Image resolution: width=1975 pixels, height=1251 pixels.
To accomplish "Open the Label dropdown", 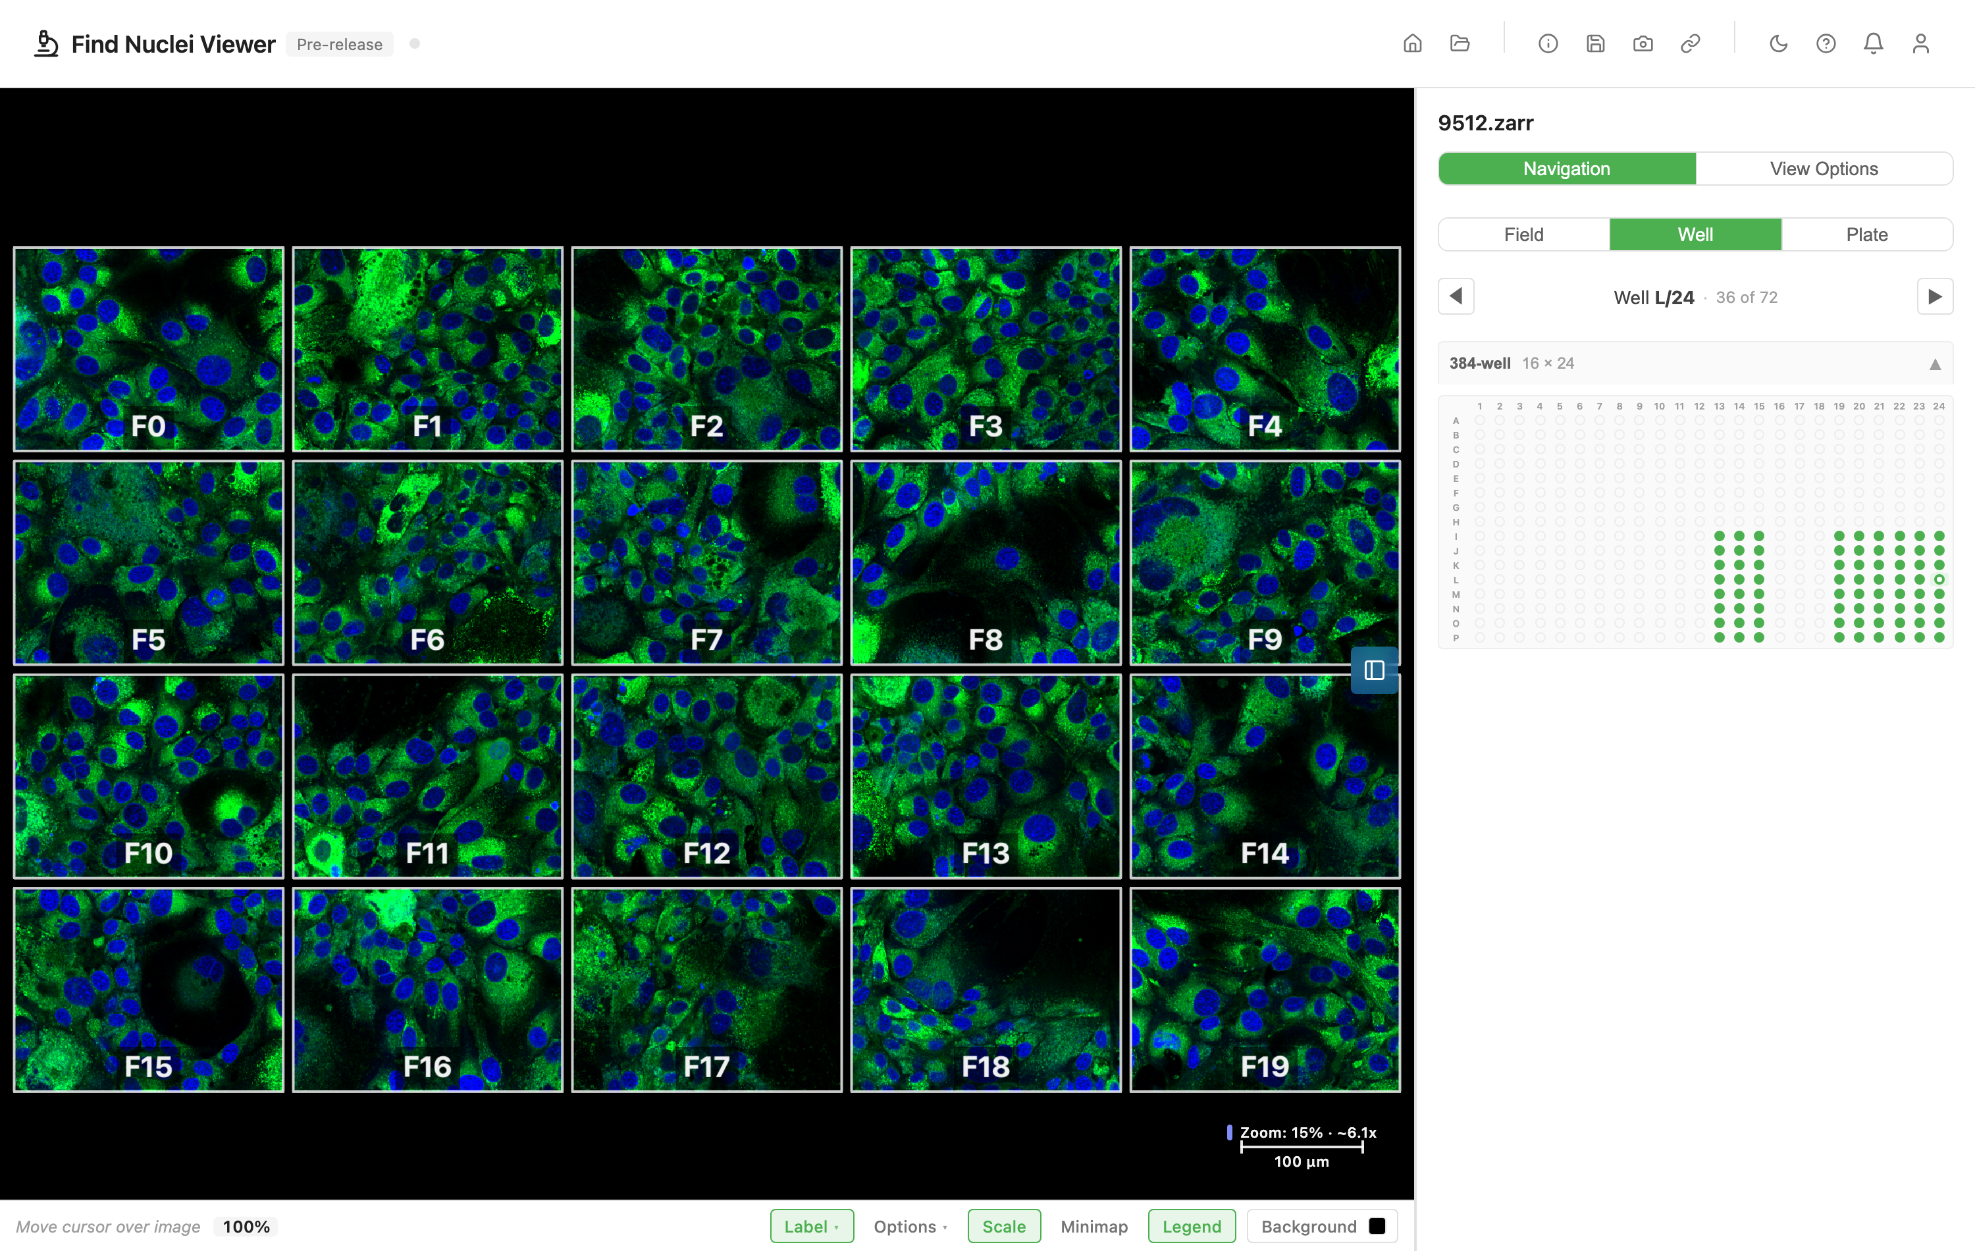I will (812, 1225).
